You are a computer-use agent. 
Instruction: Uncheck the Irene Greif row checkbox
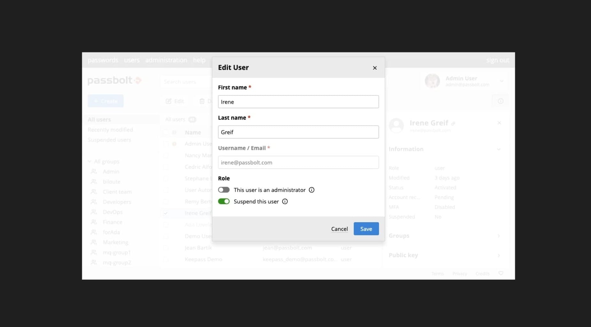point(165,213)
